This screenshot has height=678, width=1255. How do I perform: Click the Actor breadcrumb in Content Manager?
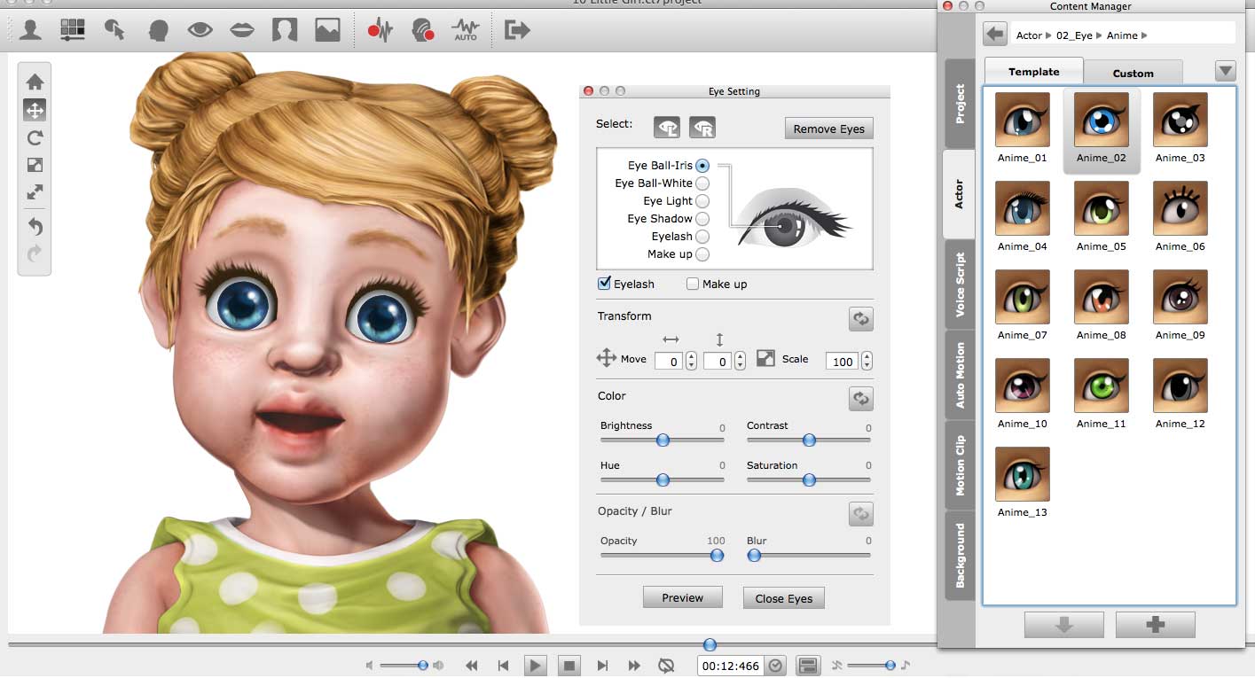coord(1029,35)
